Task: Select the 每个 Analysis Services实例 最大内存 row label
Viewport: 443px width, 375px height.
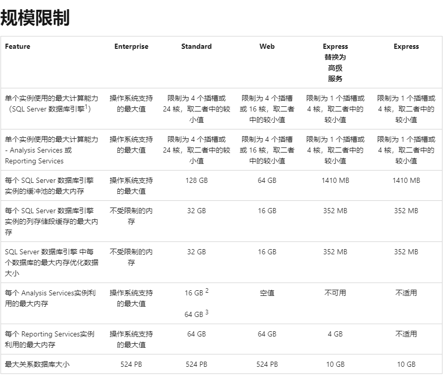Action: 50,298
